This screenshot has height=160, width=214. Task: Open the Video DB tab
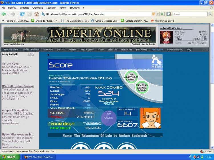pyautogui.click(x=112, y=50)
